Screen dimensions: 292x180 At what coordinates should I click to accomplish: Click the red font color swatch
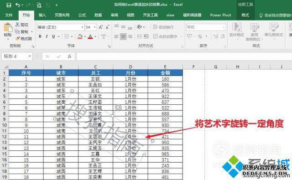click(90, 36)
